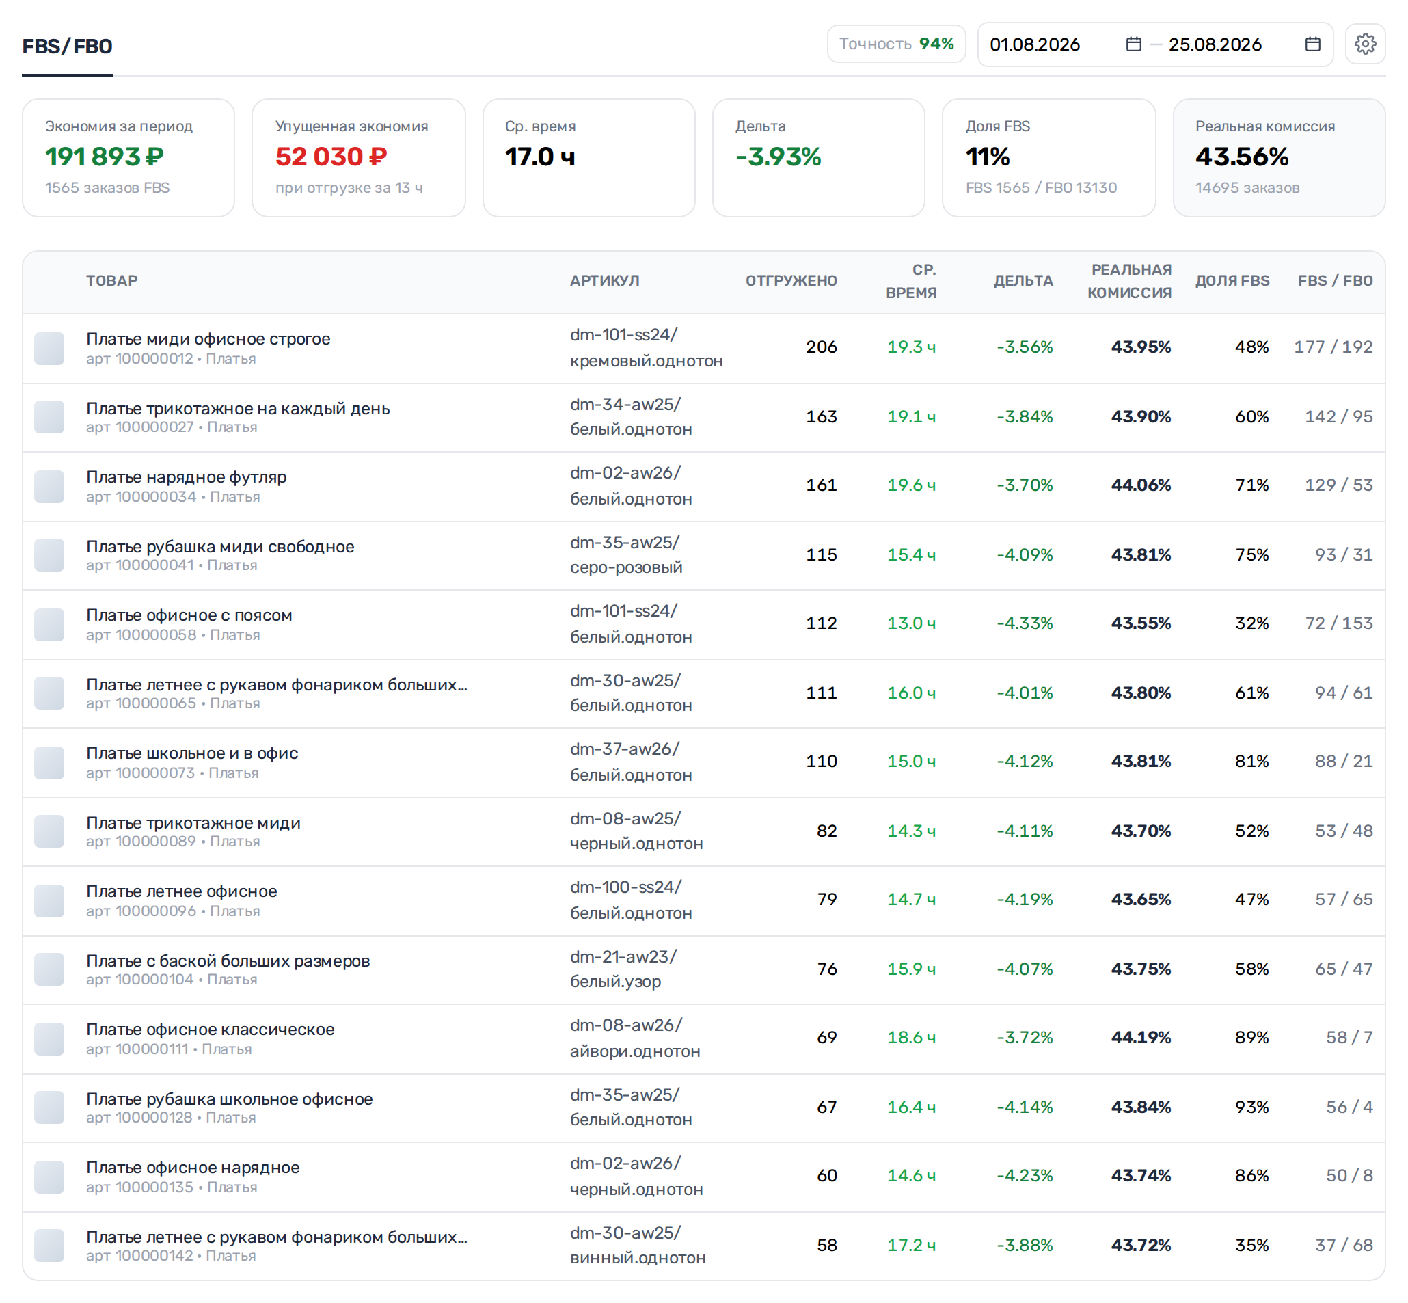This screenshot has height=1303, width=1408.
Task: Click article dm-30-aw25/ винный.однотон
Action: 638,1245
